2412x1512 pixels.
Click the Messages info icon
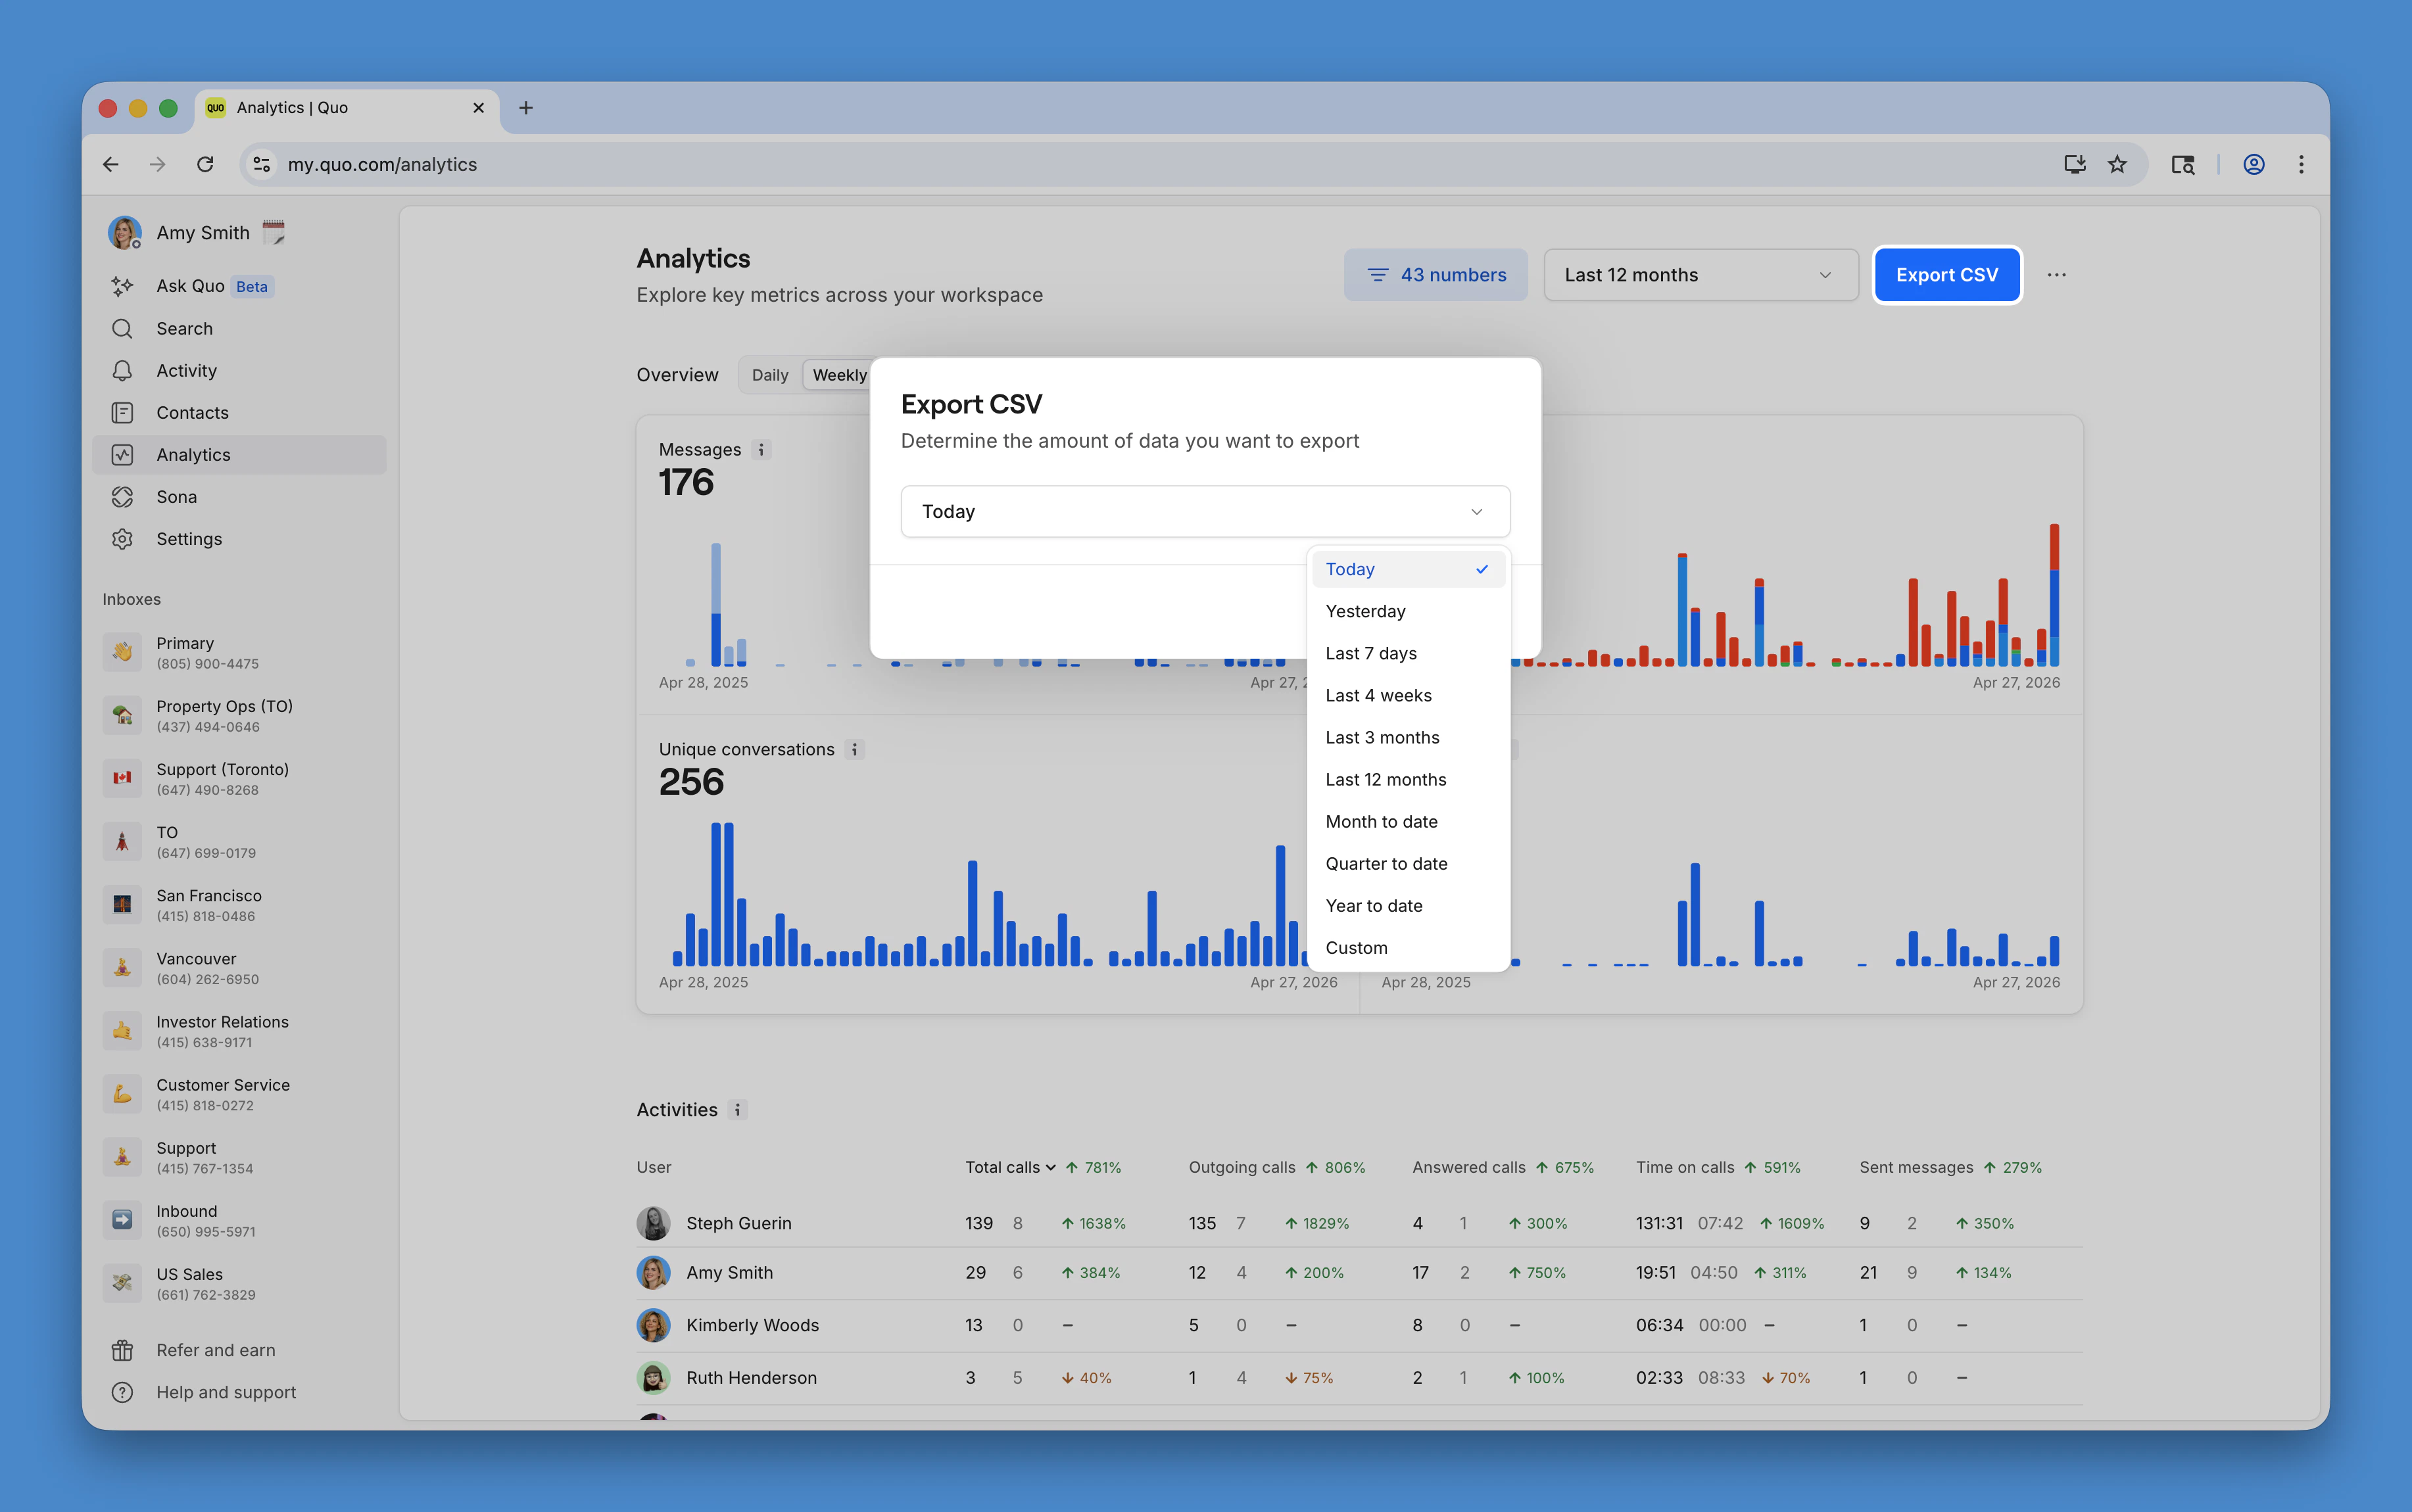pos(761,450)
